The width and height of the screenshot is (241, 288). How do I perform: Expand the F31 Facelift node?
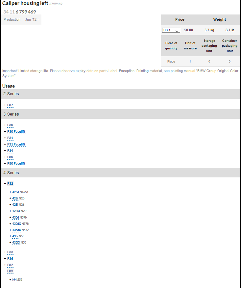(x=5, y=144)
